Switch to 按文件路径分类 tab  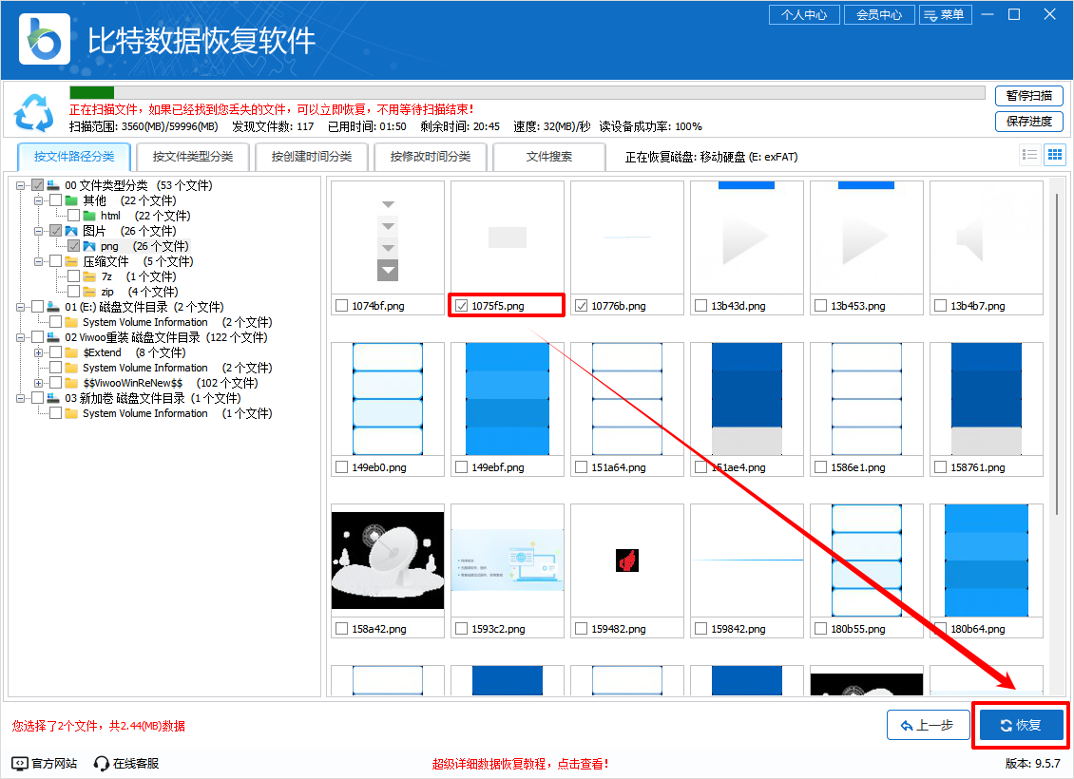(74, 157)
